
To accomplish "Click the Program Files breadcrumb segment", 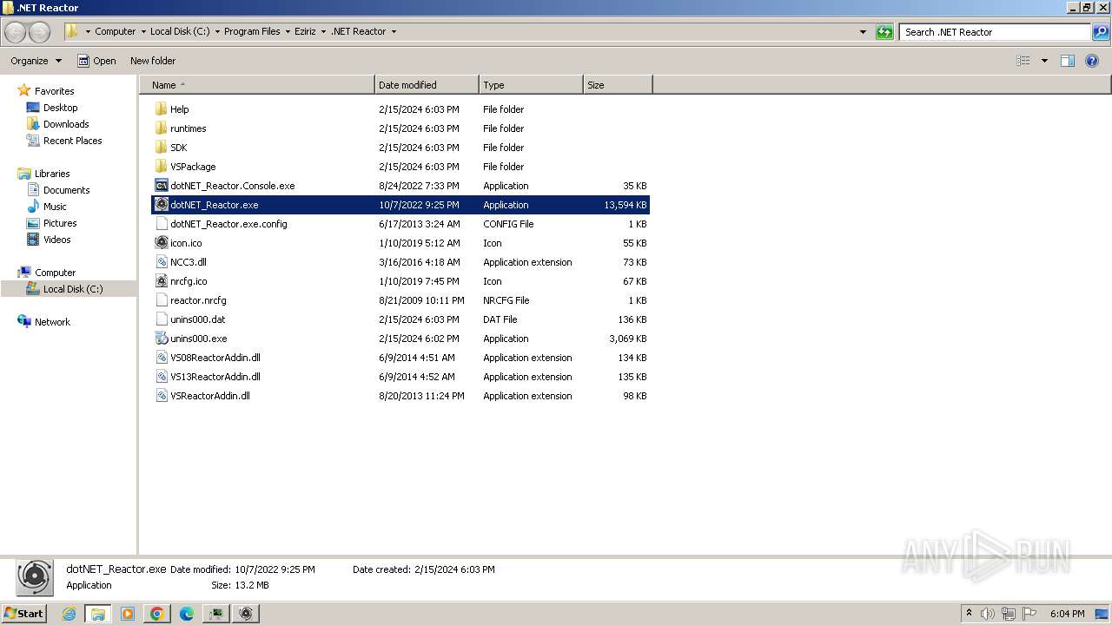I will coord(252,32).
